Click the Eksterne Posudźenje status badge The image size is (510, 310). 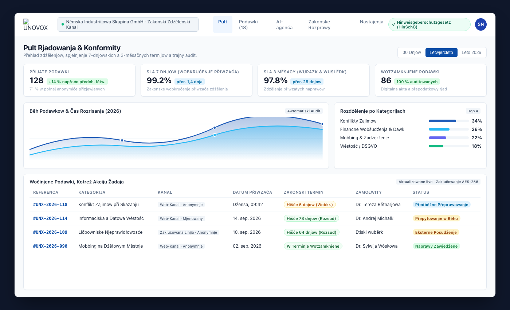(x=436, y=232)
